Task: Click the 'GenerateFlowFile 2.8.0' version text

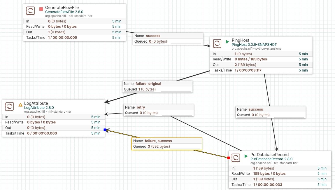Action: [64, 12]
